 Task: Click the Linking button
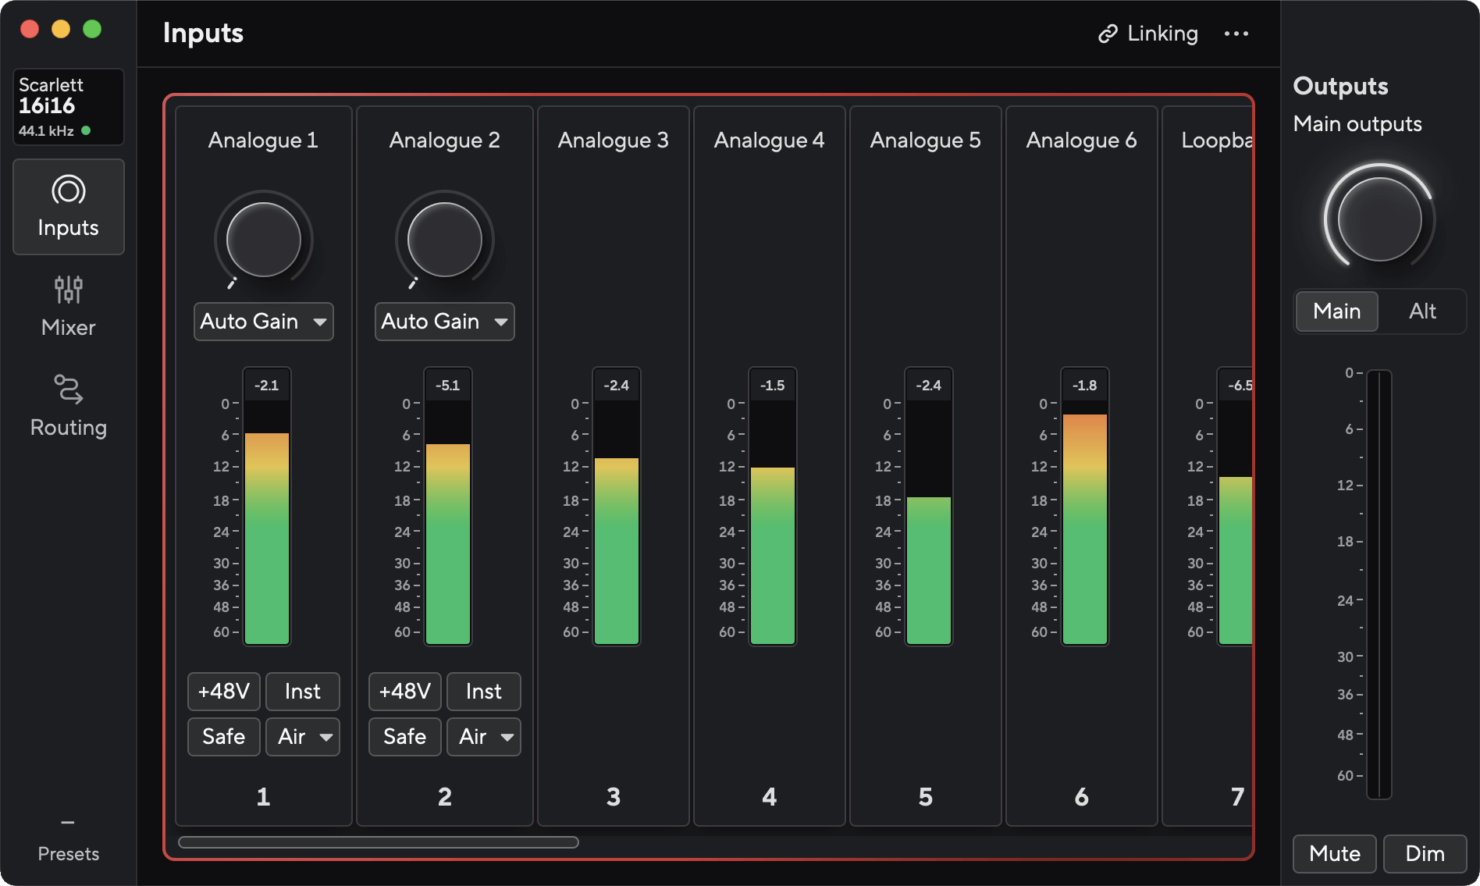tap(1148, 34)
